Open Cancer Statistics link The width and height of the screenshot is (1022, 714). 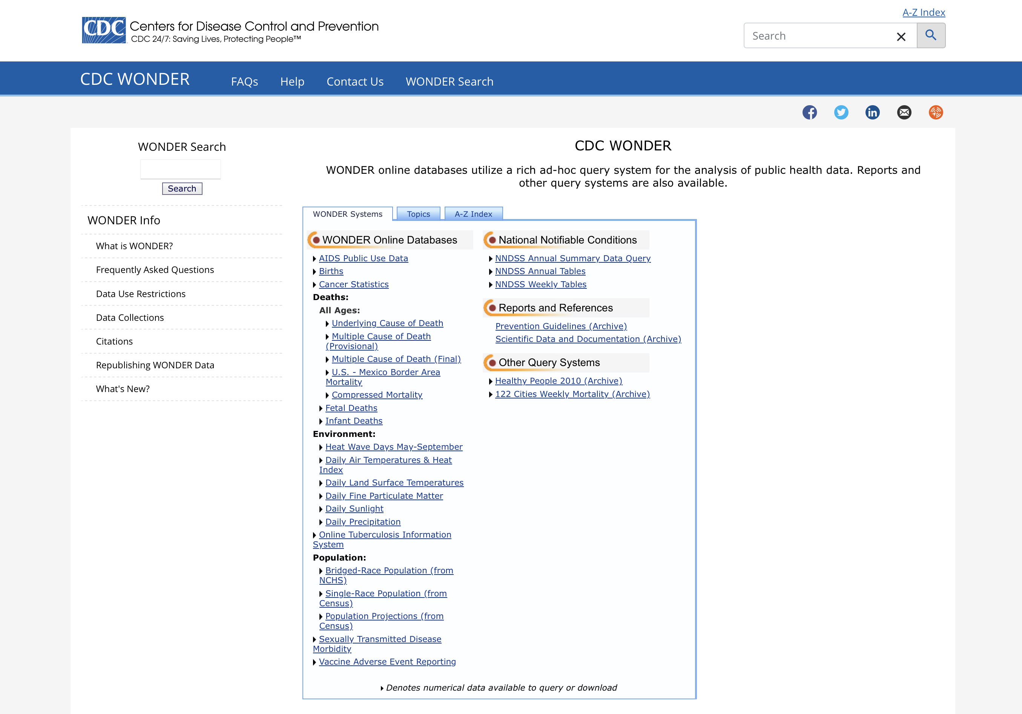tap(354, 284)
